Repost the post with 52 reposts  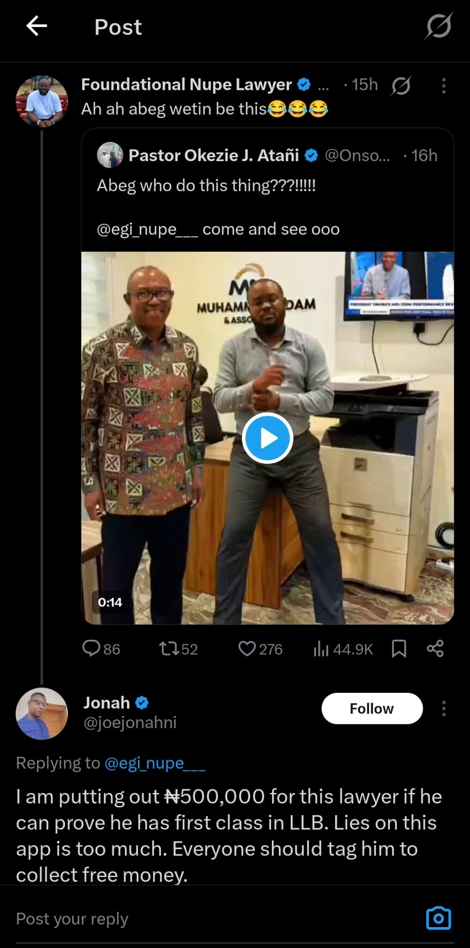pyautogui.click(x=169, y=649)
